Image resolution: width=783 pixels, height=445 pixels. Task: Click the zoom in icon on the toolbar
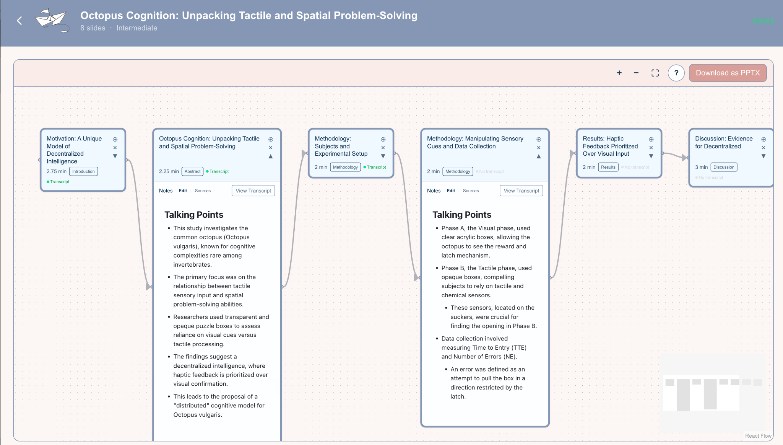click(x=619, y=73)
